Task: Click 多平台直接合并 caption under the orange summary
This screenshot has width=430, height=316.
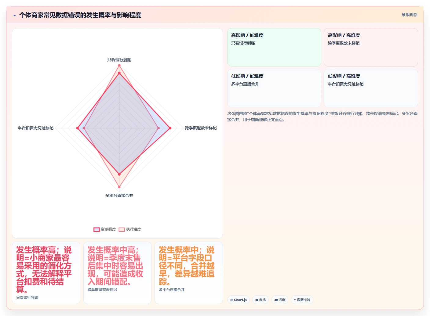Action: pyautogui.click(x=172, y=289)
